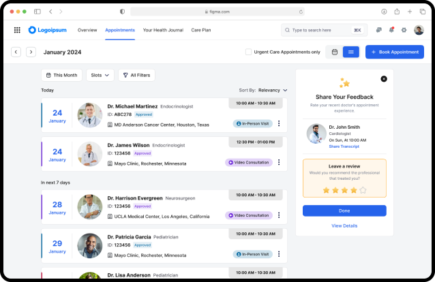Open Care Plan tab
This screenshot has height=282, width=435.
[201, 30]
